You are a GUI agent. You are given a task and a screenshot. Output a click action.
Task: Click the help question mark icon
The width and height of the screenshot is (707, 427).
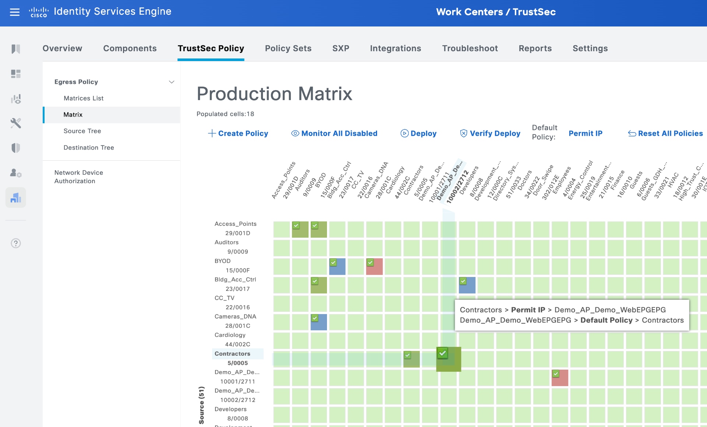(x=16, y=243)
